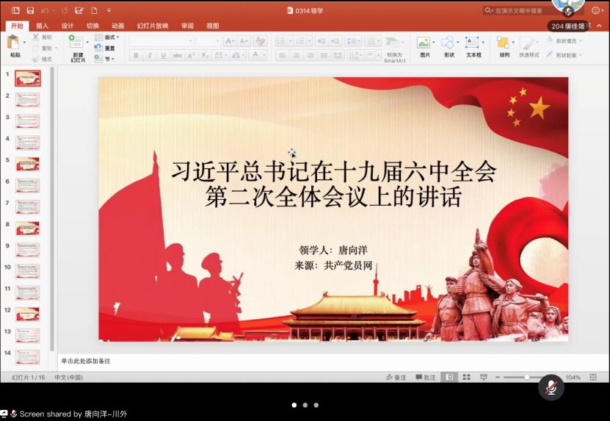The image size is (610, 421).
Task: Toggle Bold text formatting
Action: click(136, 55)
